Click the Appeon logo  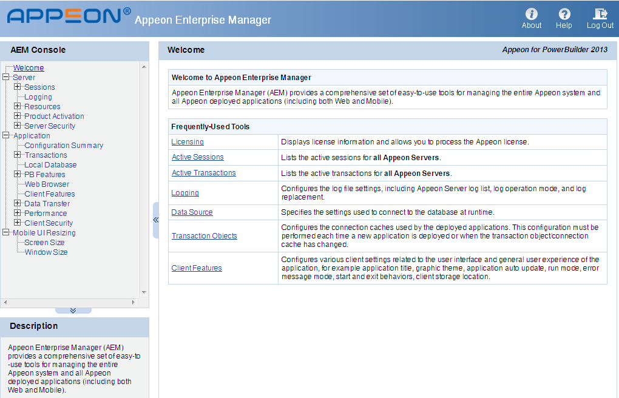[69, 16]
